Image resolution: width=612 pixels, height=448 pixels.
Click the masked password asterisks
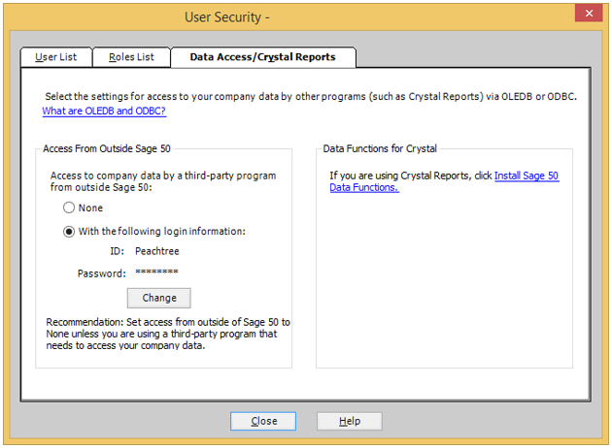click(156, 272)
